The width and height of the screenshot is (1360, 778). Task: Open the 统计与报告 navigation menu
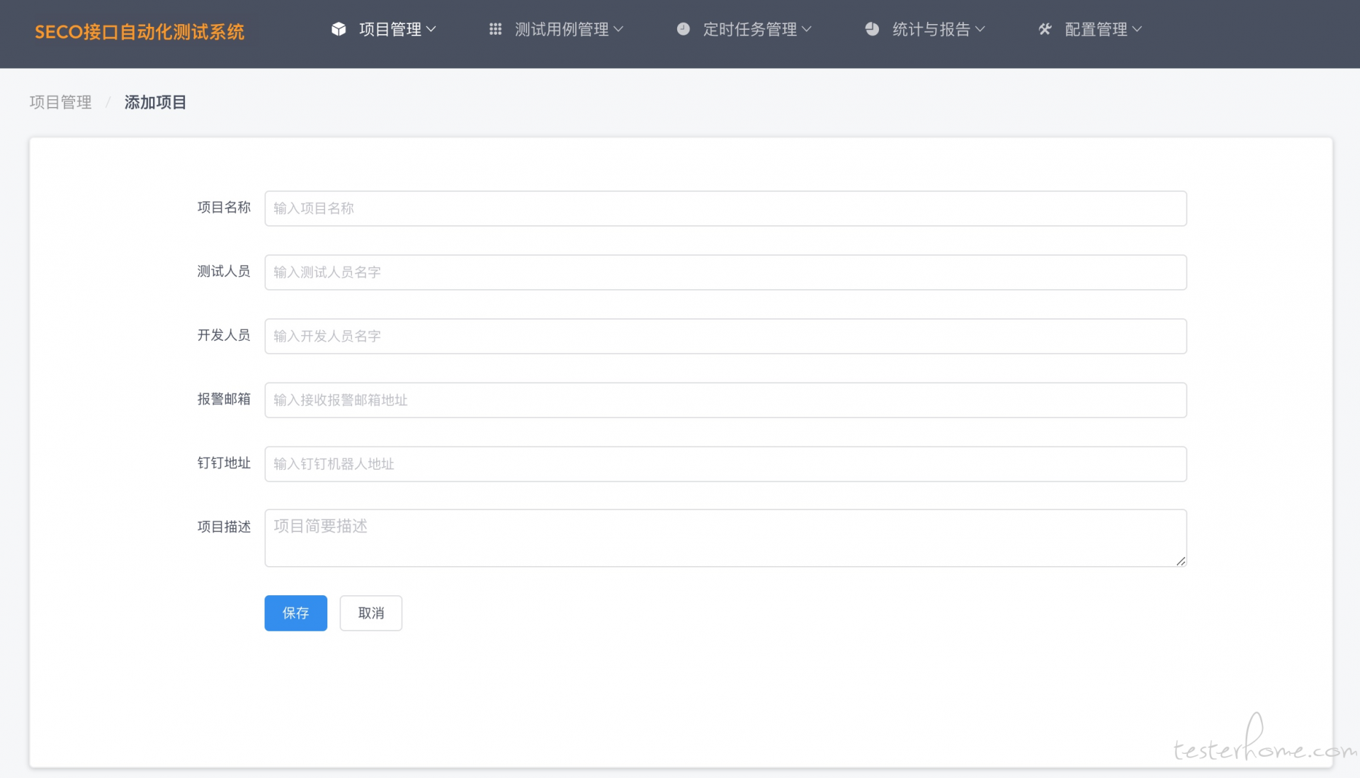pyautogui.click(x=925, y=29)
